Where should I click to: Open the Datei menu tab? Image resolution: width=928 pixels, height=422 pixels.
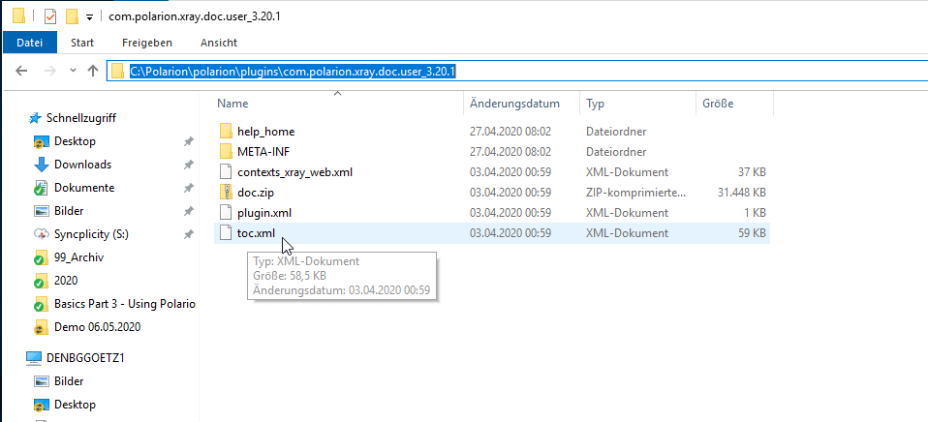tap(29, 43)
